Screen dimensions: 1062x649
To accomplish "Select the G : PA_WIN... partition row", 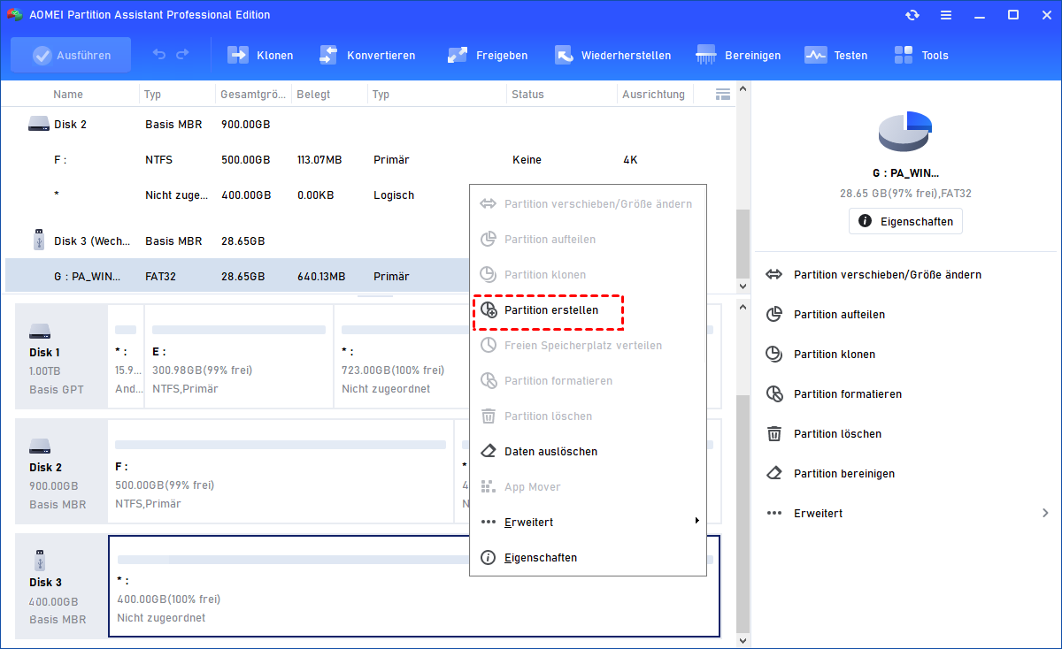I will [x=236, y=276].
